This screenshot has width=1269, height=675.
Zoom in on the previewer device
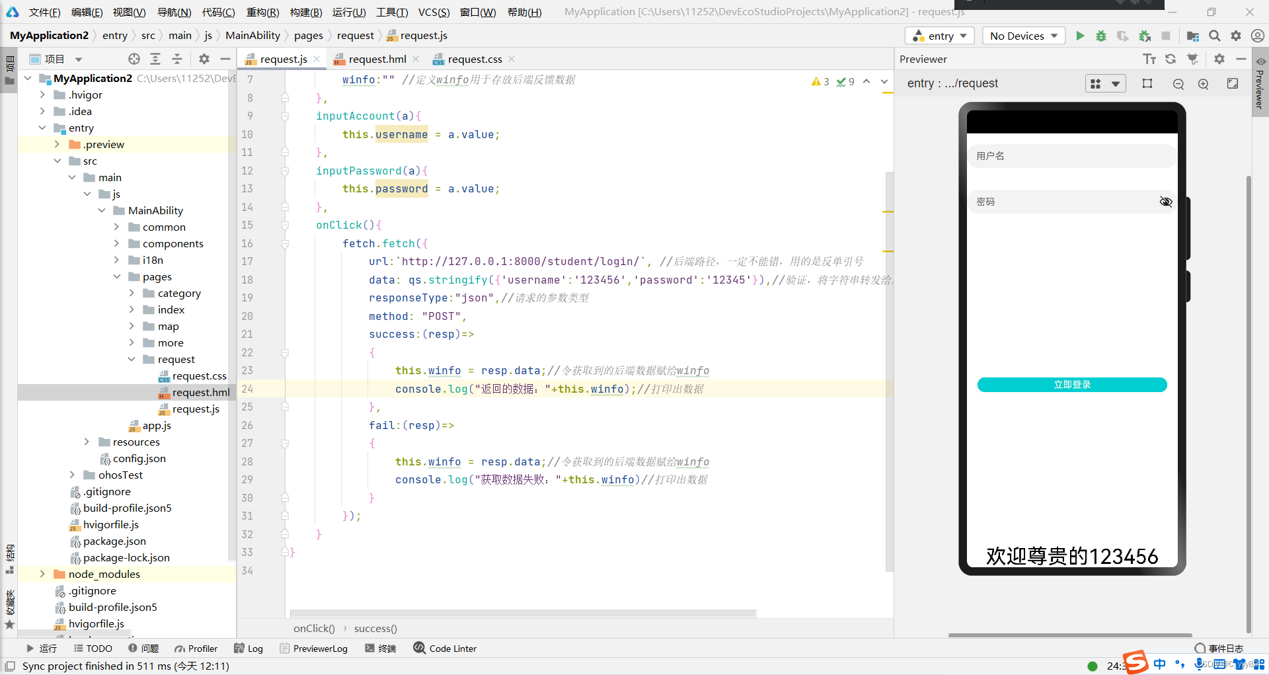point(1203,84)
